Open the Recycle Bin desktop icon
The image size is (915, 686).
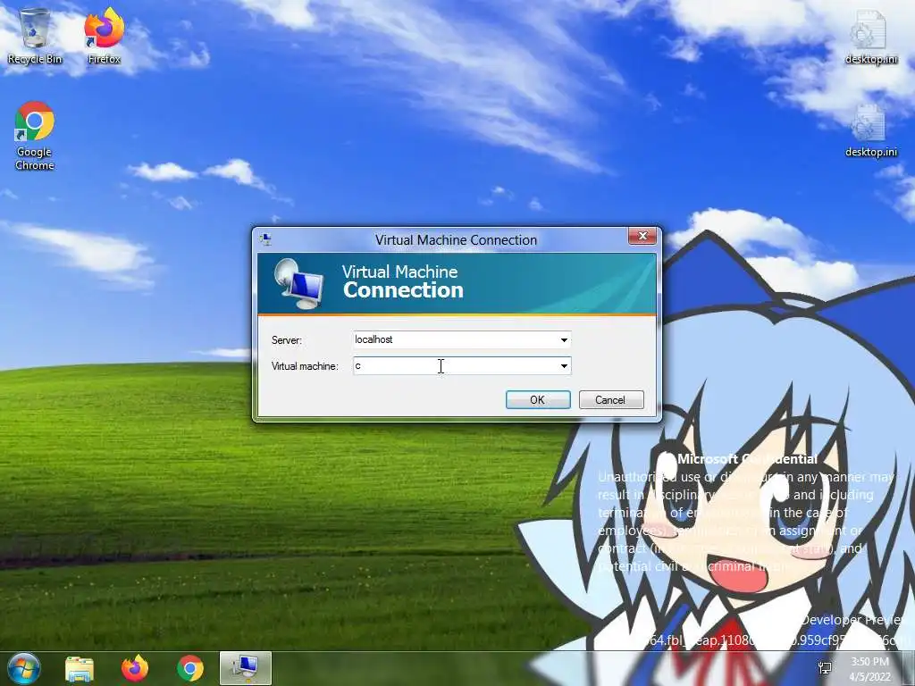coord(35,36)
